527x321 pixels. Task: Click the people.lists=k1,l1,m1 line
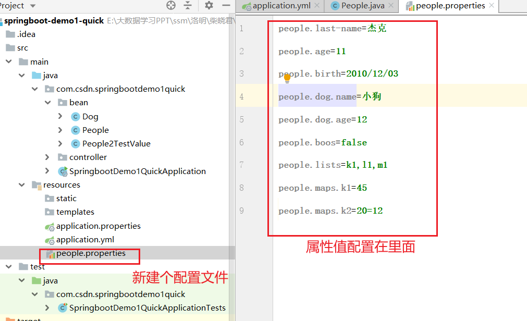click(333, 165)
